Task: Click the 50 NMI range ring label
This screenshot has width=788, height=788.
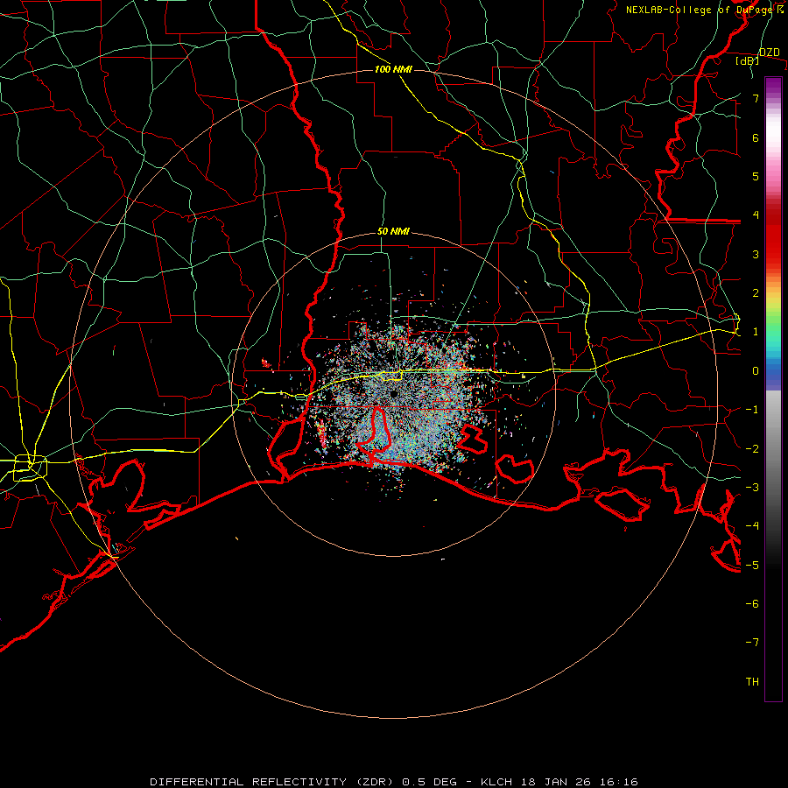Action: 393,232
